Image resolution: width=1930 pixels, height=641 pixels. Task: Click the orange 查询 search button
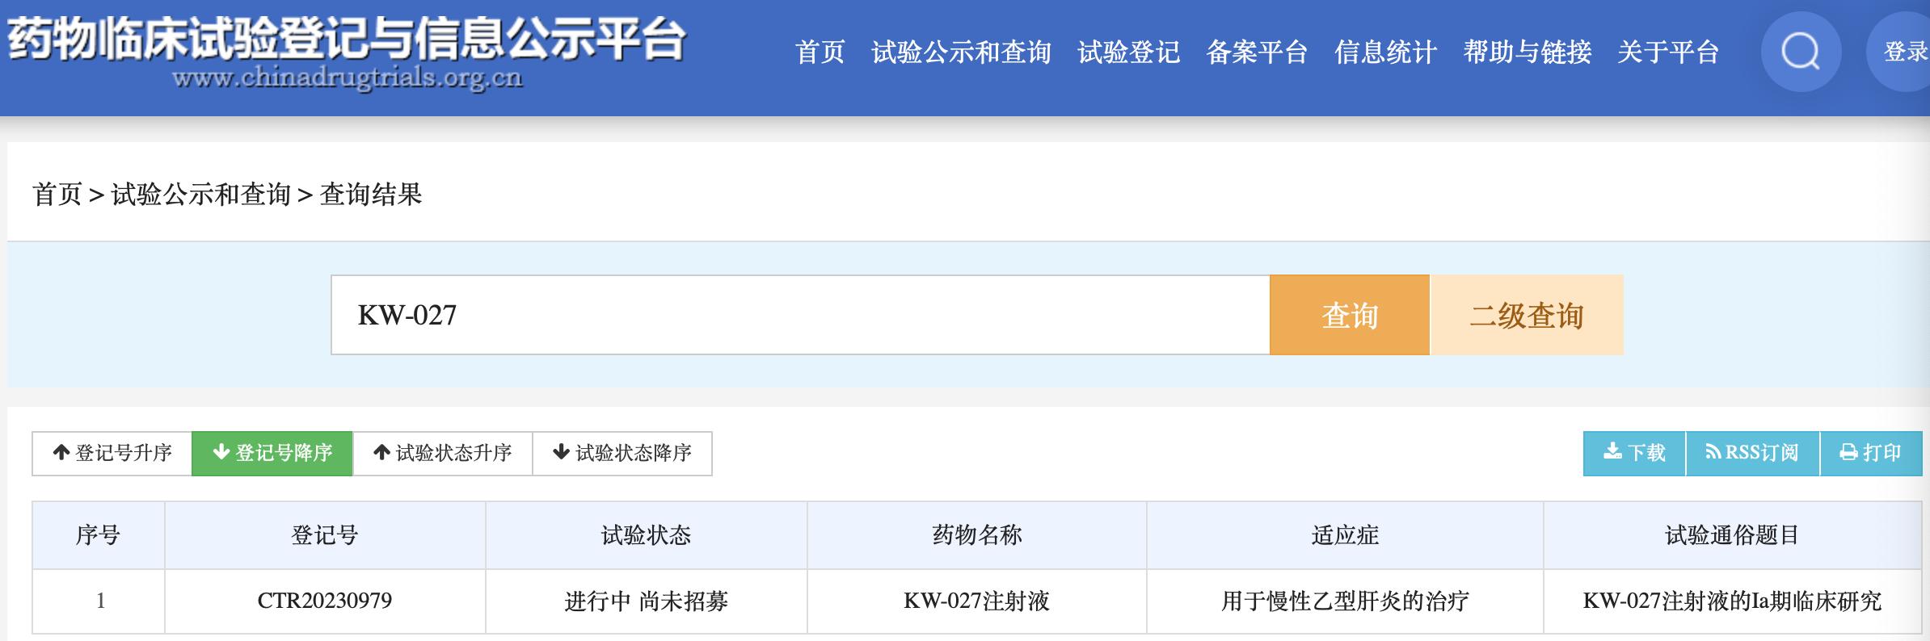point(1350,315)
